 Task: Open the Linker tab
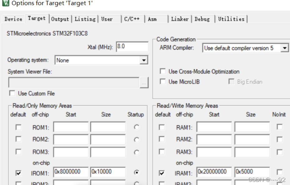point(180,19)
